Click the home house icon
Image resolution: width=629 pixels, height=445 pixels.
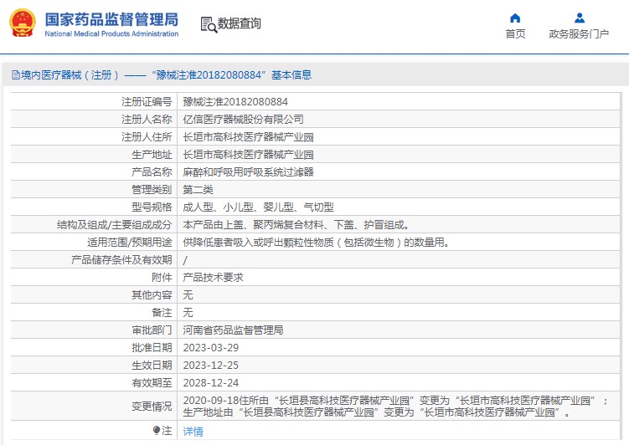515,18
